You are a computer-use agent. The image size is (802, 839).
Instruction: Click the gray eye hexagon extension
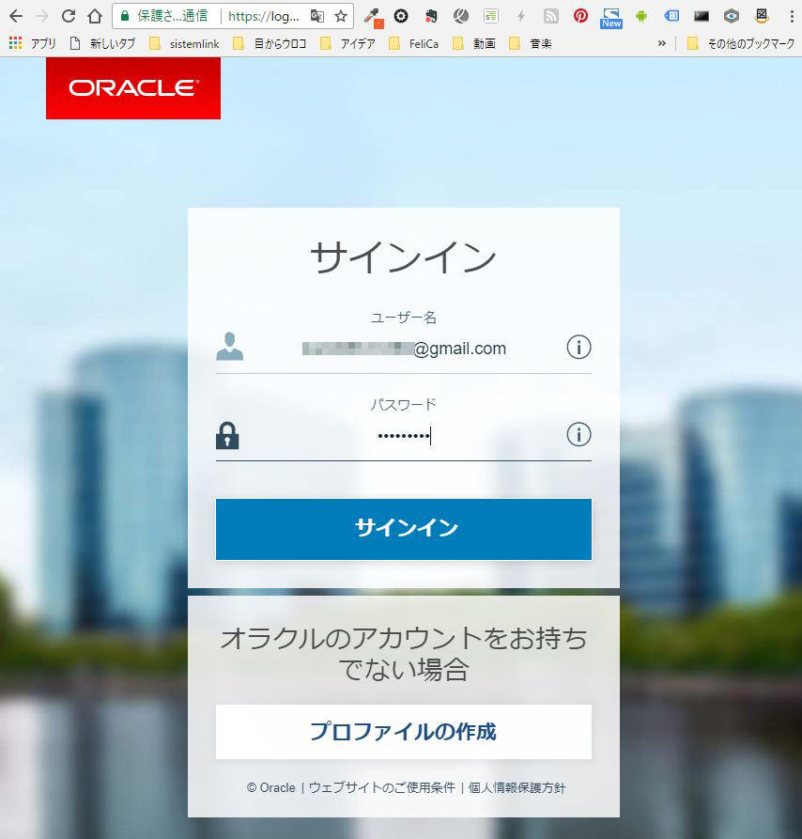pyautogui.click(x=732, y=16)
